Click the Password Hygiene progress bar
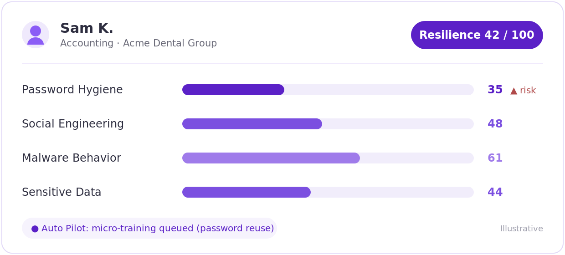The image size is (565, 255). click(x=328, y=90)
